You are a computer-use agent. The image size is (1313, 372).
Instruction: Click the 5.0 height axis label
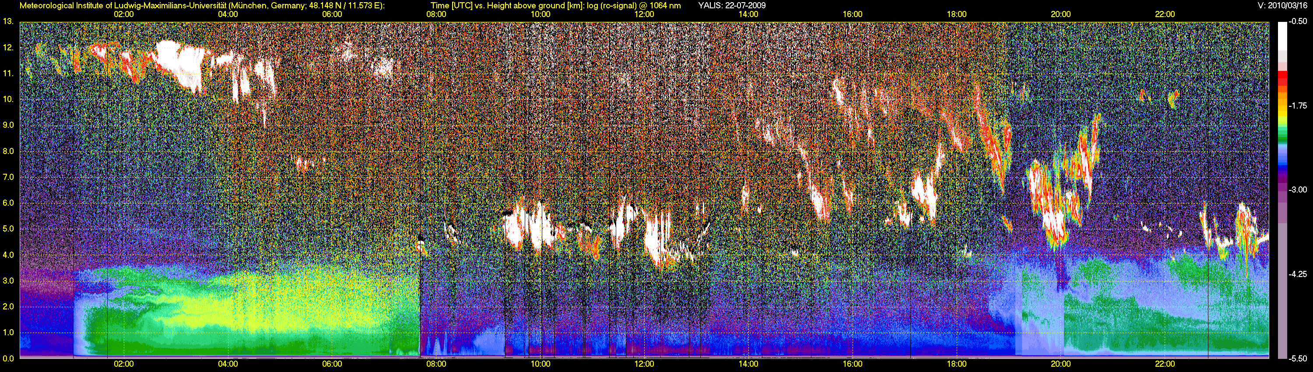(x=7, y=229)
